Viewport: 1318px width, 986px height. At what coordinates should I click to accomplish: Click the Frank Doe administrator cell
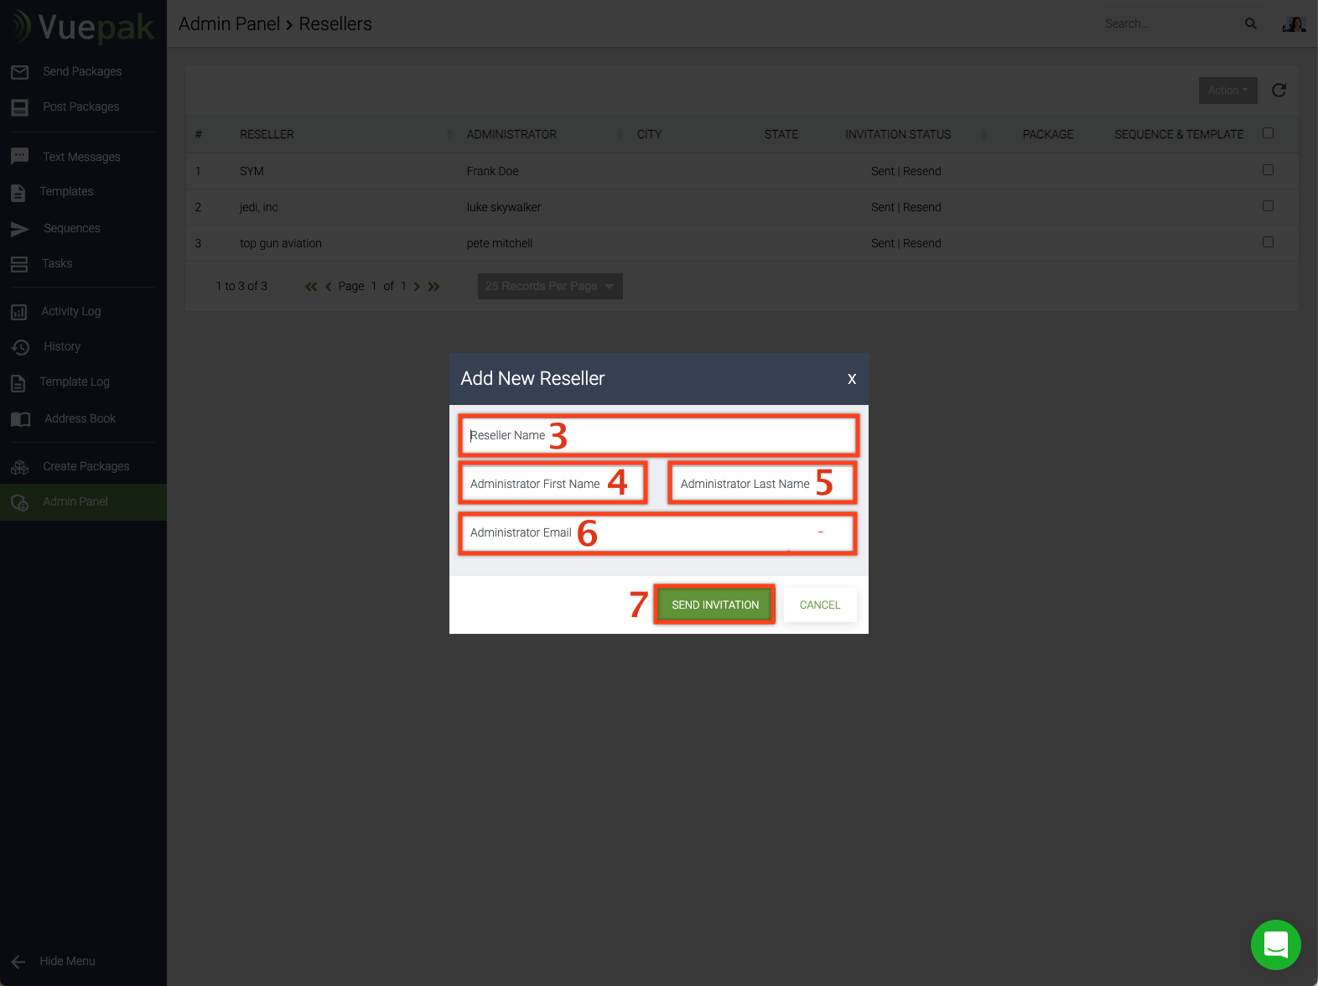pos(493,171)
